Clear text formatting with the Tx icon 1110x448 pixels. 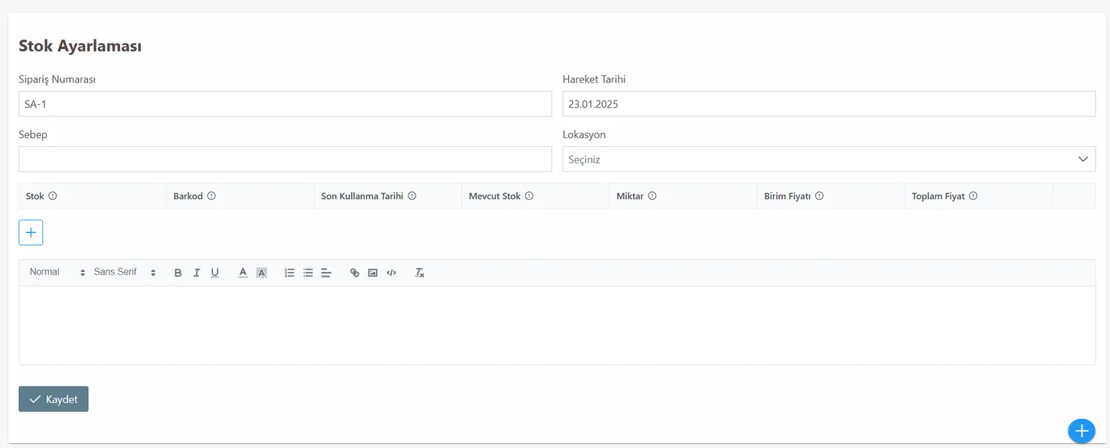pyautogui.click(x=419, y=273)
